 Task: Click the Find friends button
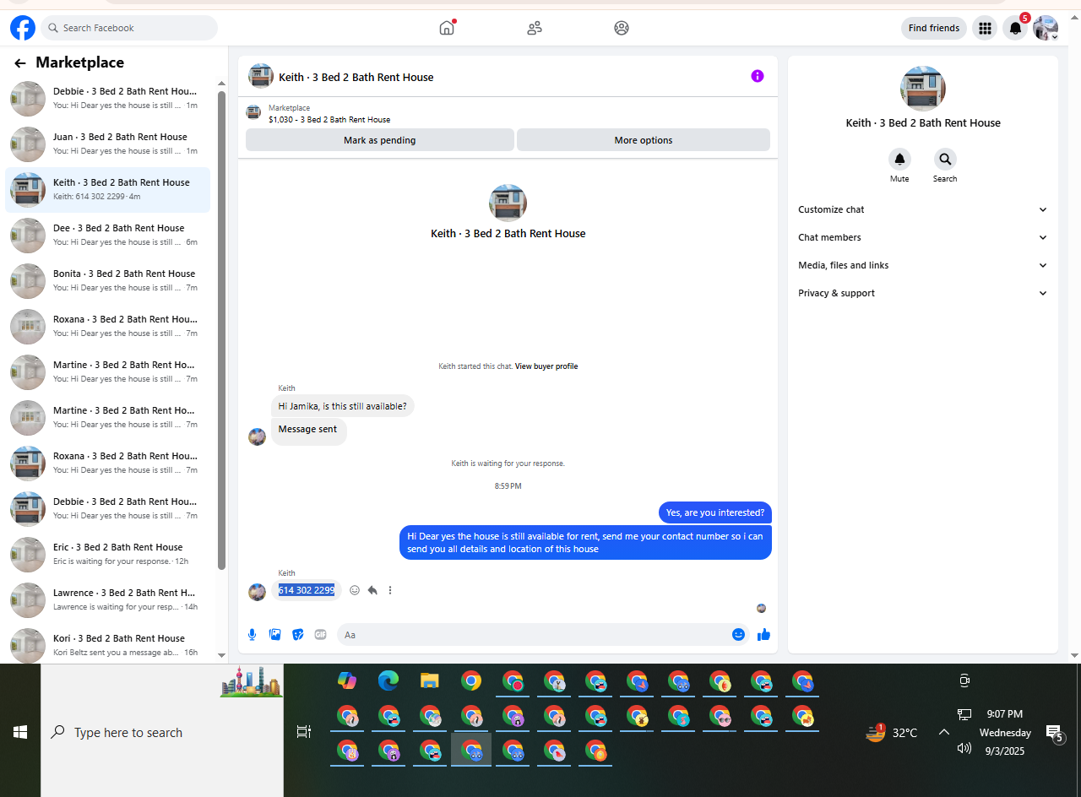click(934, 28)
